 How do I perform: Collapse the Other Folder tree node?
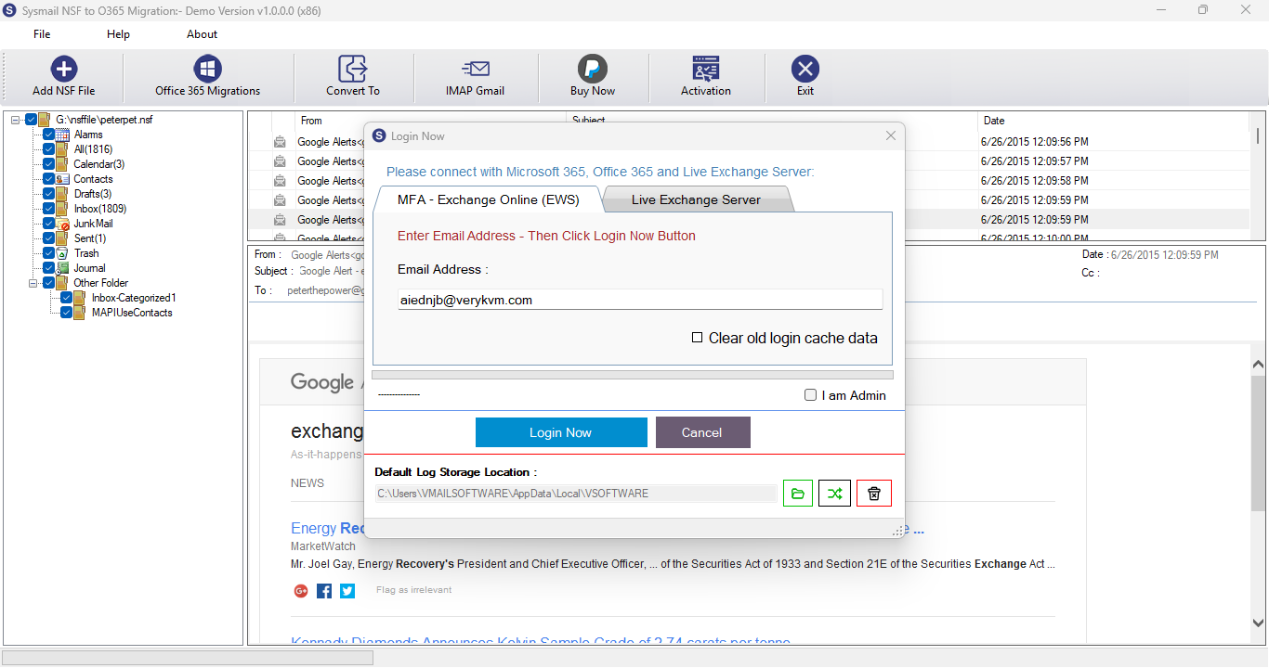(x=33, y=283)
